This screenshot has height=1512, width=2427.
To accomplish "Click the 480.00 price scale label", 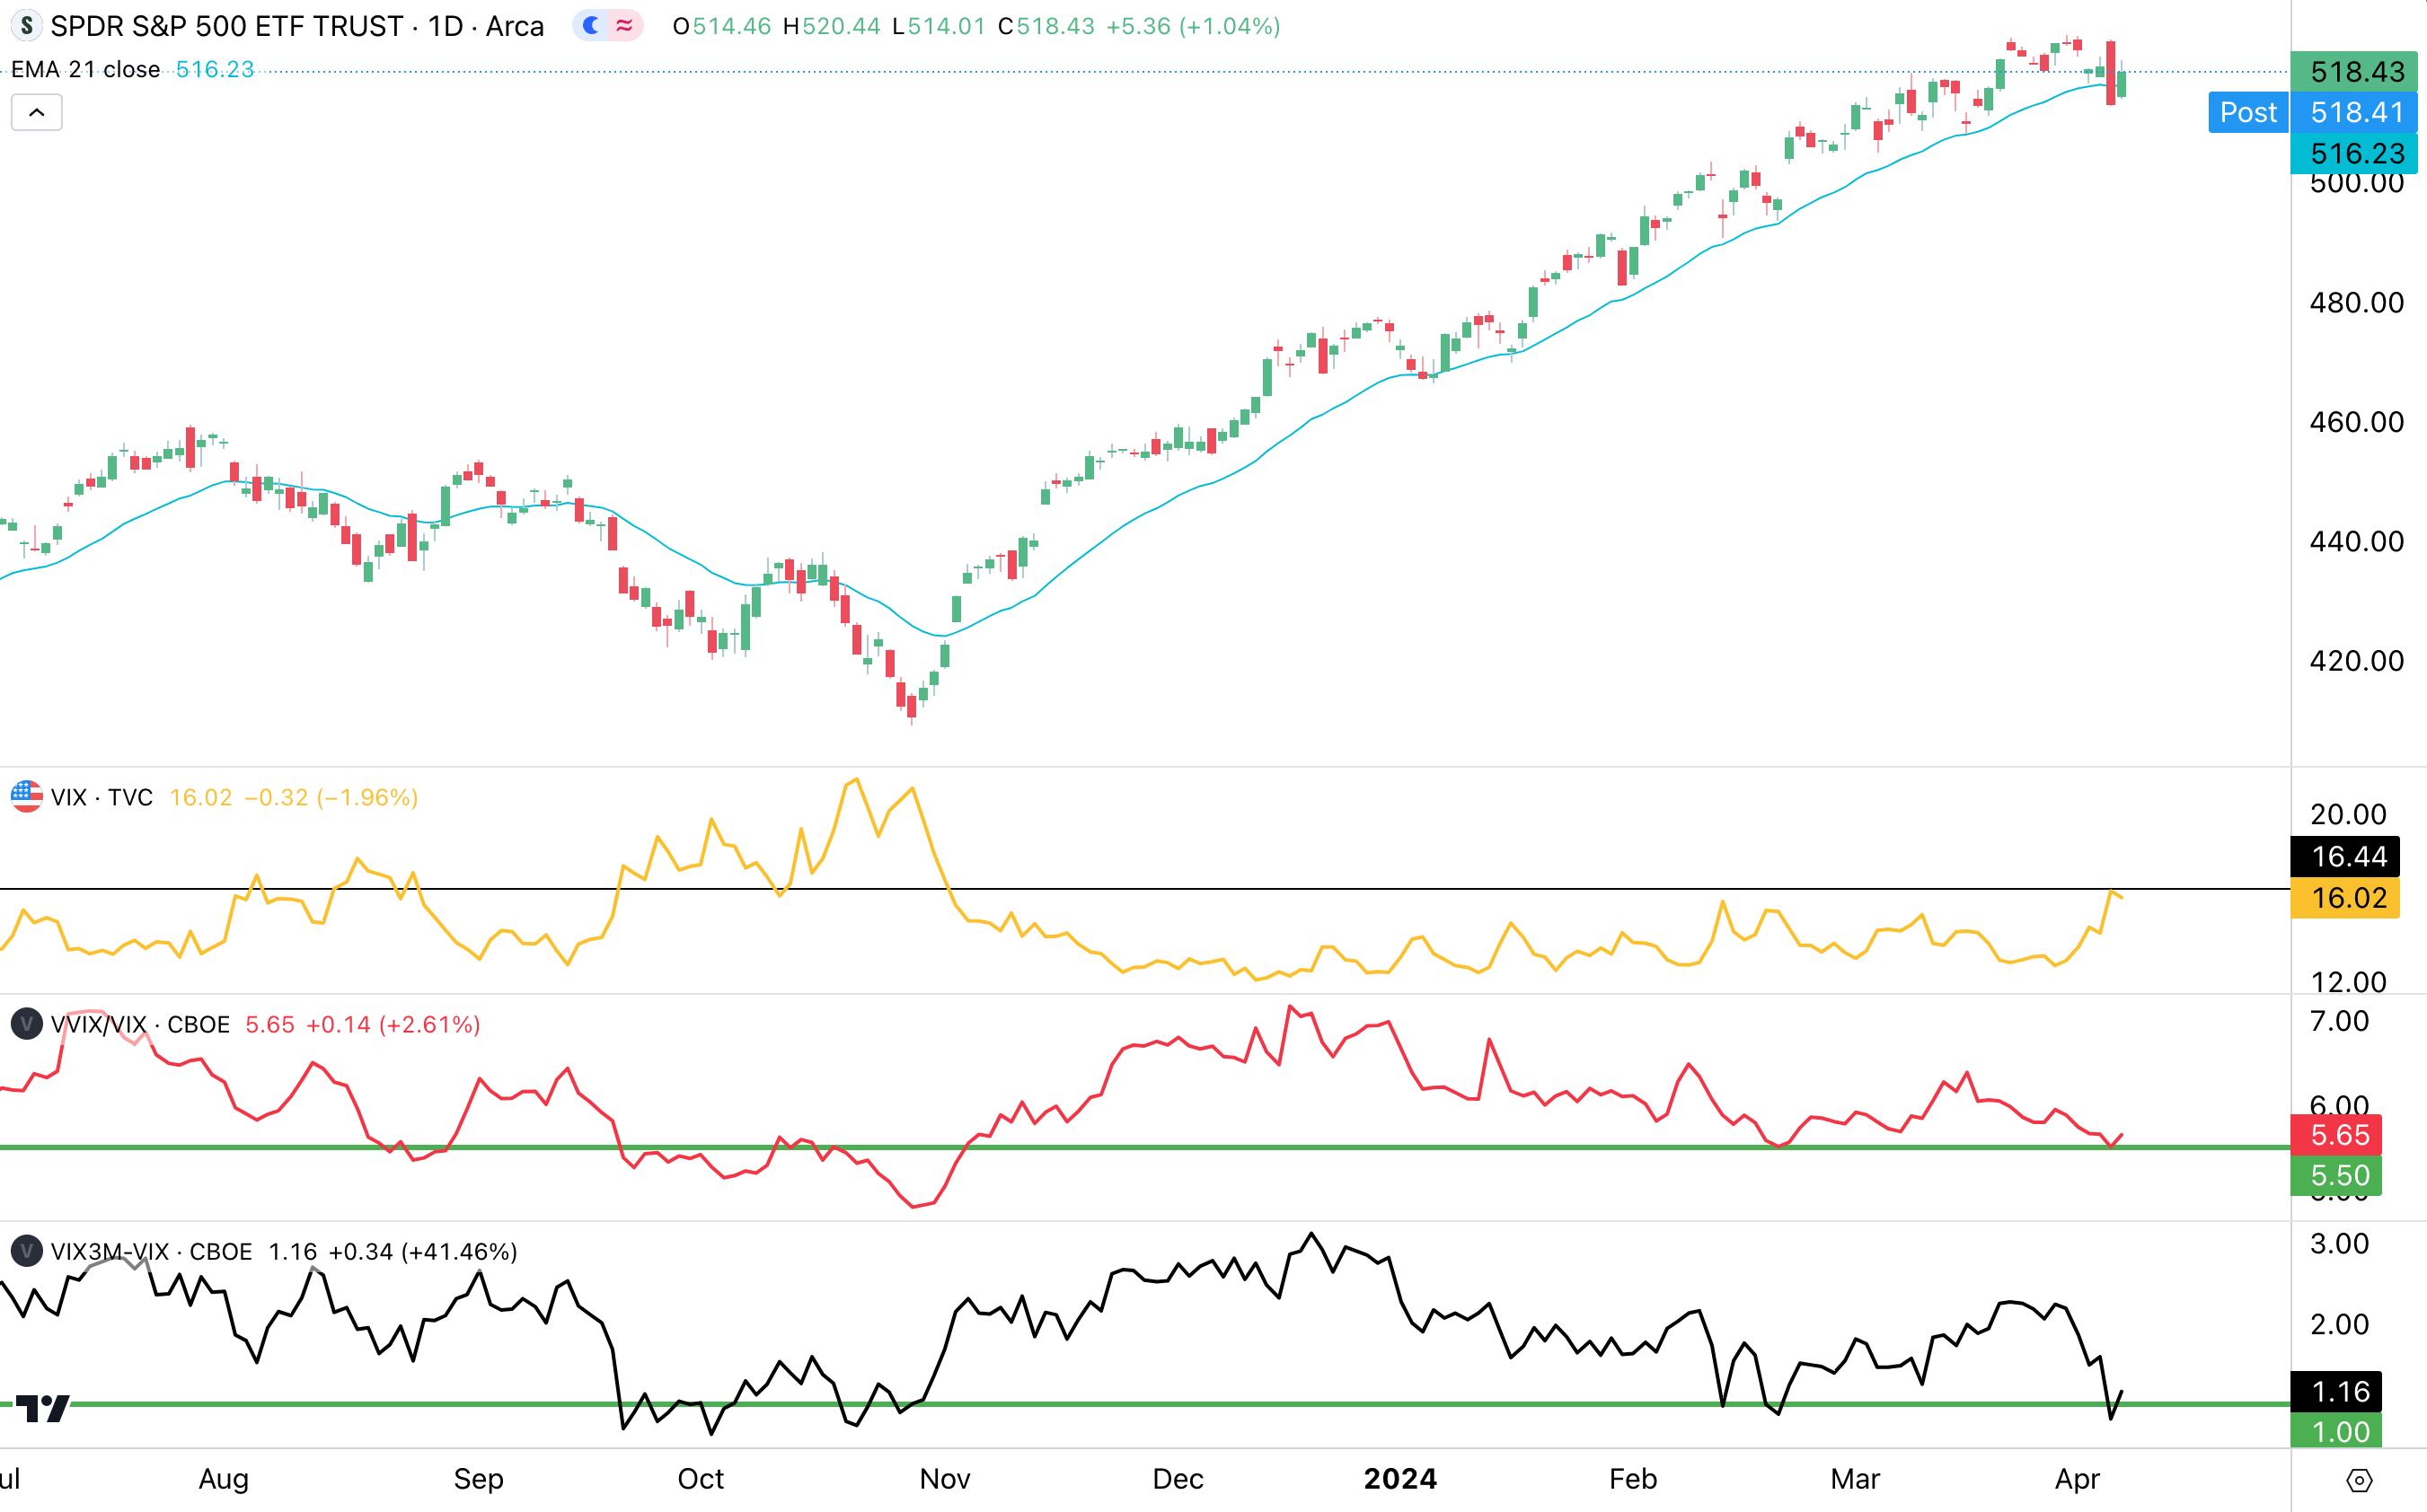I will coord(2356,302).
